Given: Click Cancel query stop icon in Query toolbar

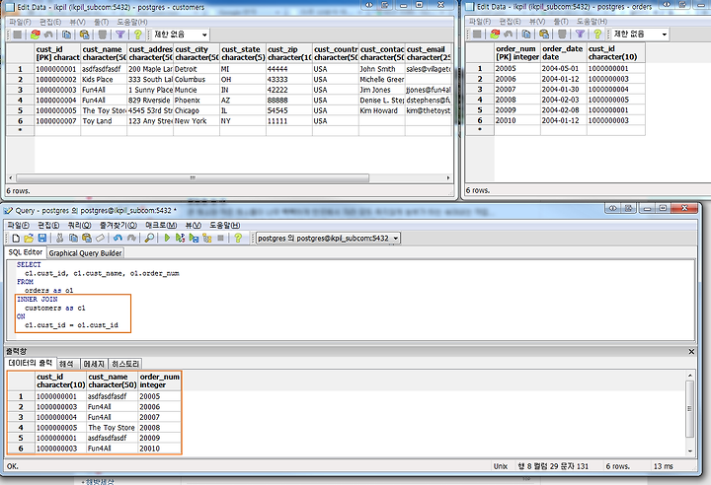Looking at the screenshot, I should click(x=221, y=239).
